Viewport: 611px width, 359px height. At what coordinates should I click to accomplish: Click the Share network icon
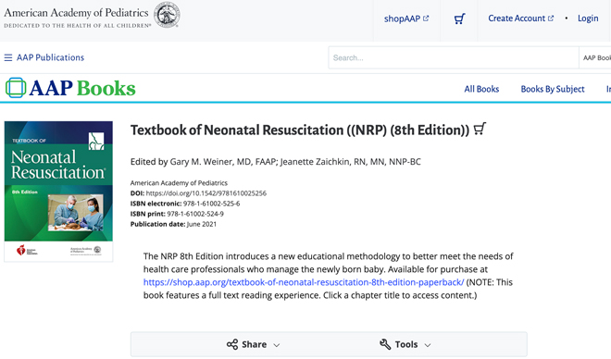click(x=232, y=344)
